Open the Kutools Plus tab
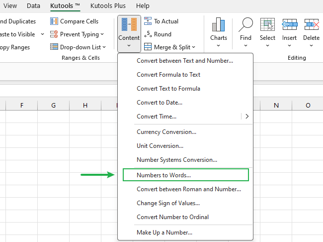323x242 pixels. pyautogui.click(x=108, y=6)
